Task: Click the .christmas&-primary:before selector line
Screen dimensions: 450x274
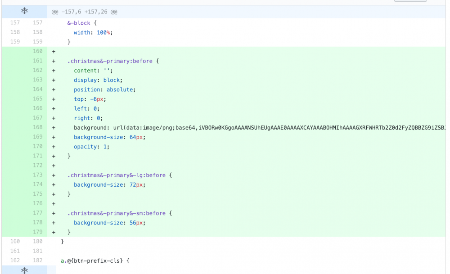Action: pos(113,61)
